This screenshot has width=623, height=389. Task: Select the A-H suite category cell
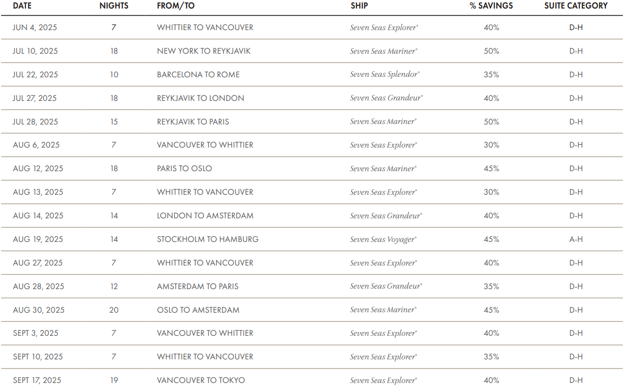click(x=576, y=239)
